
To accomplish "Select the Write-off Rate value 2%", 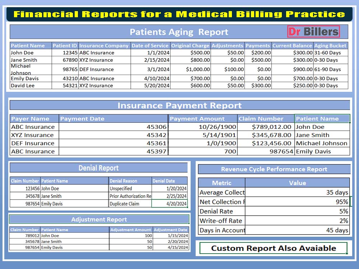I will [x=297, y=221].
